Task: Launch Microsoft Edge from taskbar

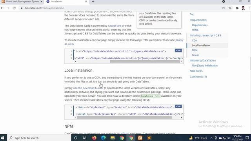Action: click(x=104, y=138)
